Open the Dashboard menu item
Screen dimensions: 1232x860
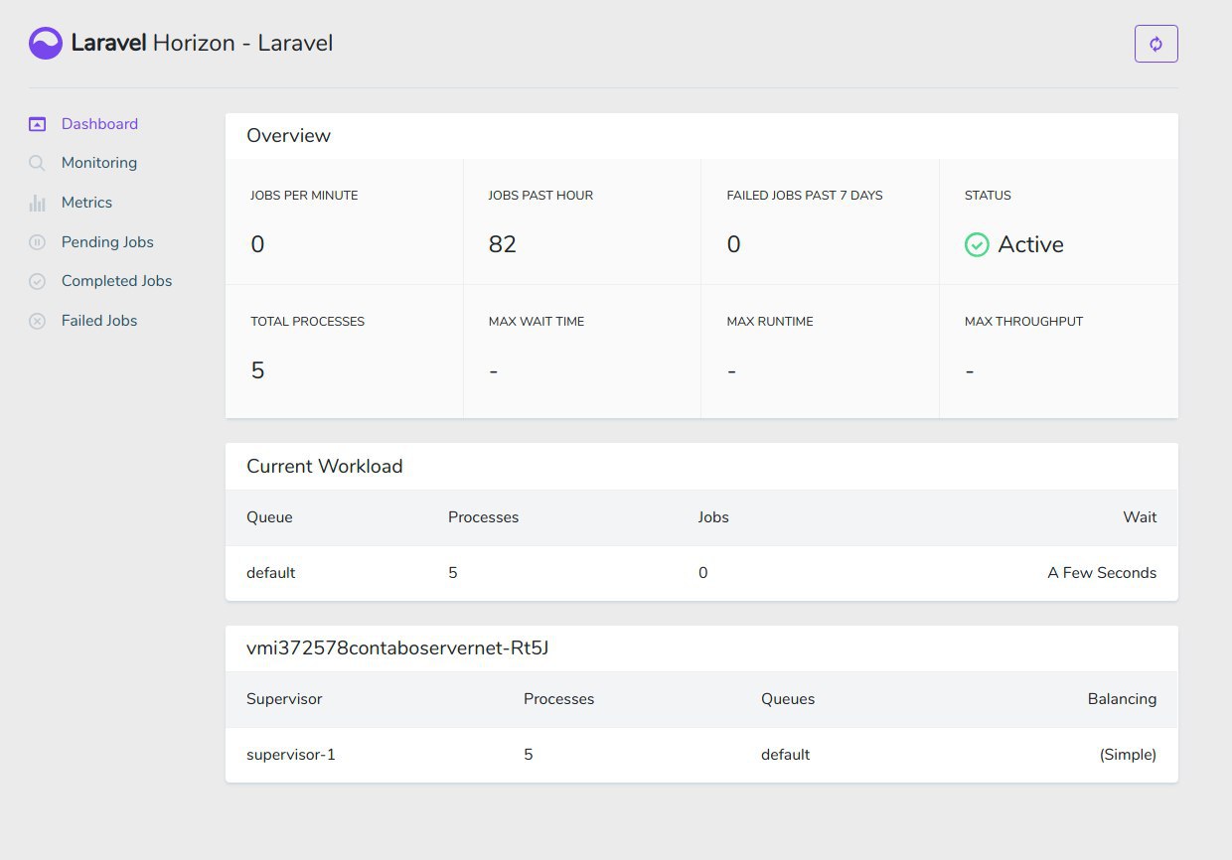click(99, 124)
